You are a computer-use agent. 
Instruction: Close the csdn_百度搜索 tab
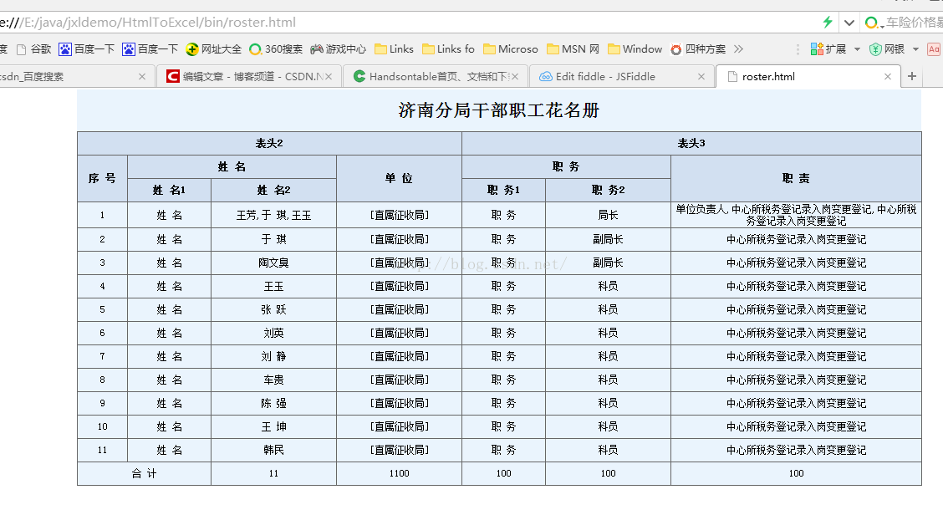[142, 76]
